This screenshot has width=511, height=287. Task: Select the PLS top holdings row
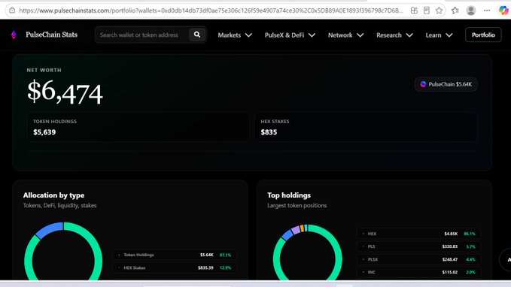[418, 246]
